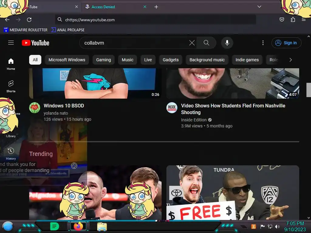The width and height of the screenshot is (311, 233).
Task: Run search with magnifier button
Action: coord(206,43)
